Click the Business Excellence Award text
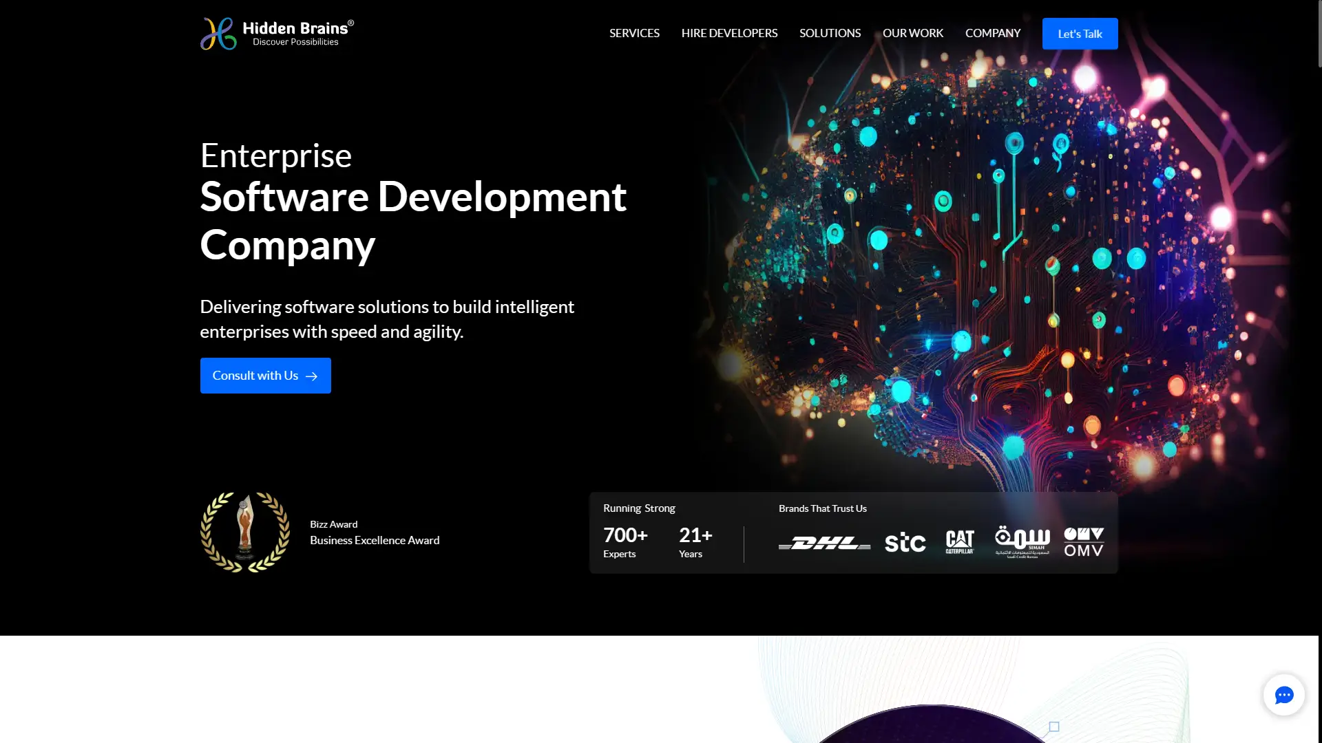The image size is (1322, 743). 375,541
